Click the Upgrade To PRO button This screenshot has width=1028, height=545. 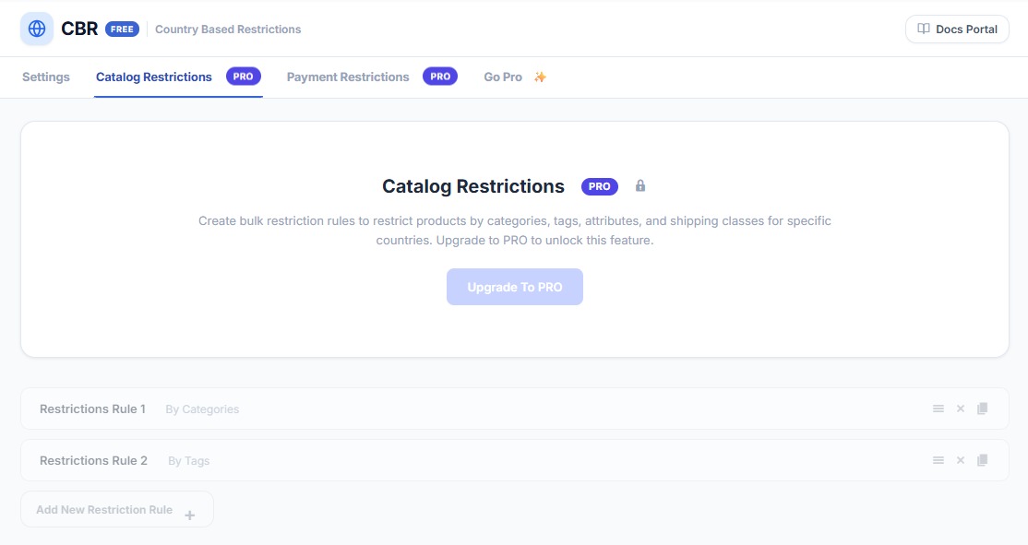[515, 287]
